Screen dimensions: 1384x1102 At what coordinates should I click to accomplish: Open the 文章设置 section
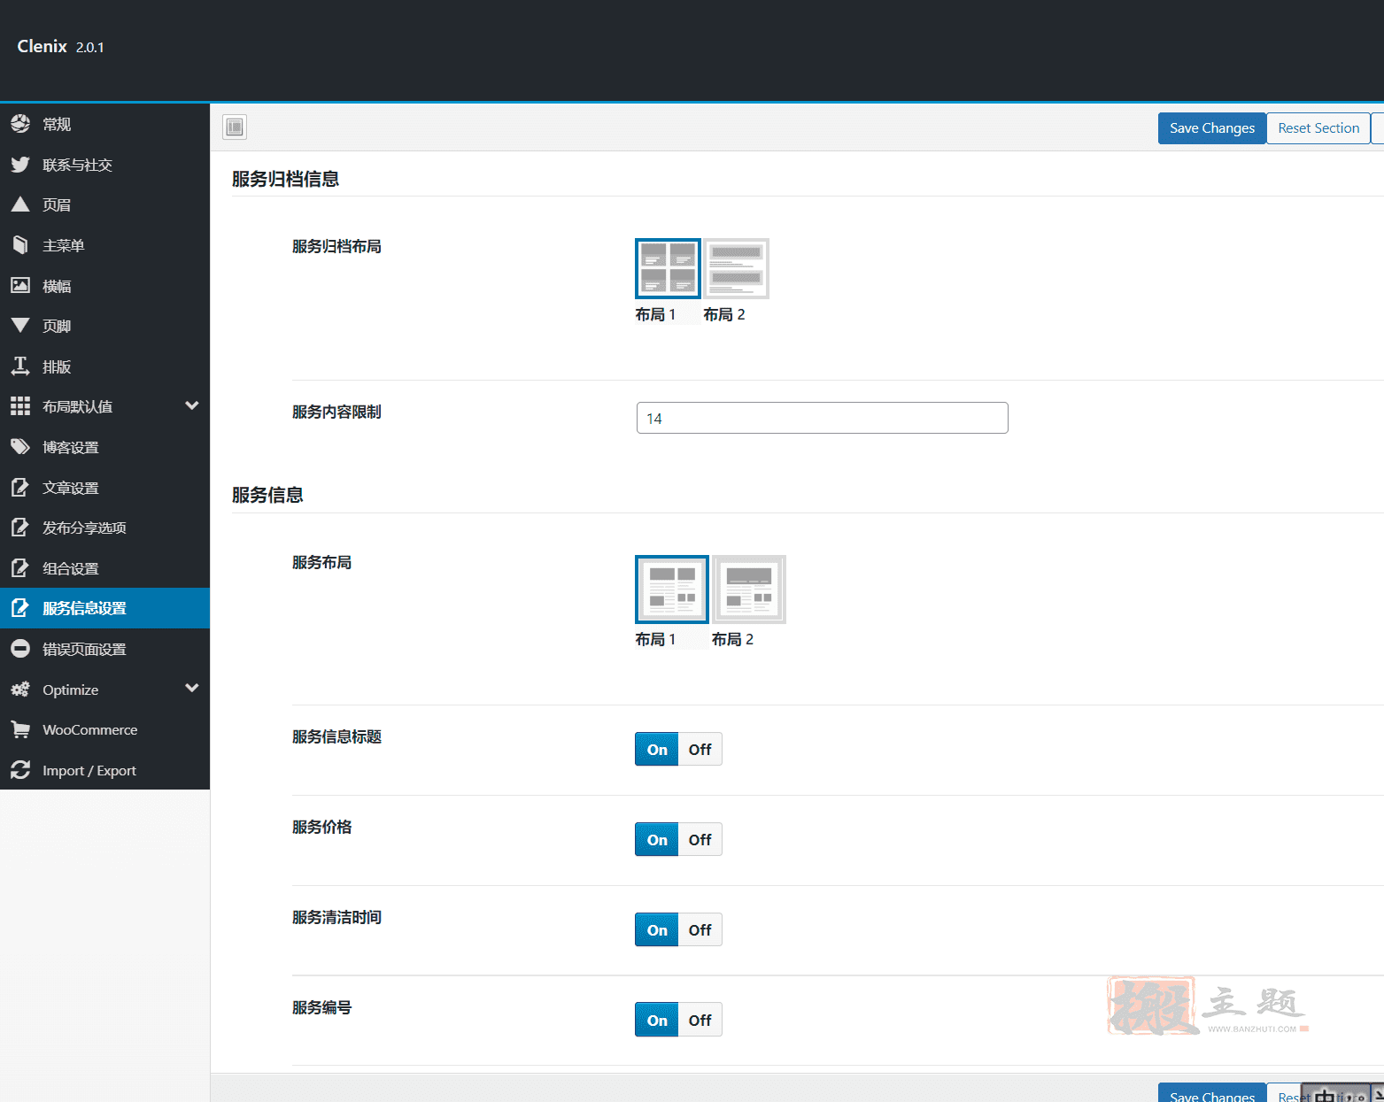[104, 487]
